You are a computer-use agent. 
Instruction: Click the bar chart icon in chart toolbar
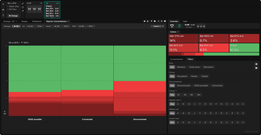point(148,21)
